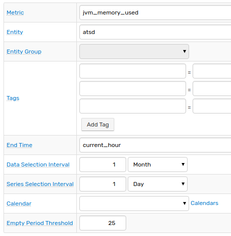Click the Entity field containing atsd
Image resolution: width=231 pixels, height=236 pixels.
point(155,32)
